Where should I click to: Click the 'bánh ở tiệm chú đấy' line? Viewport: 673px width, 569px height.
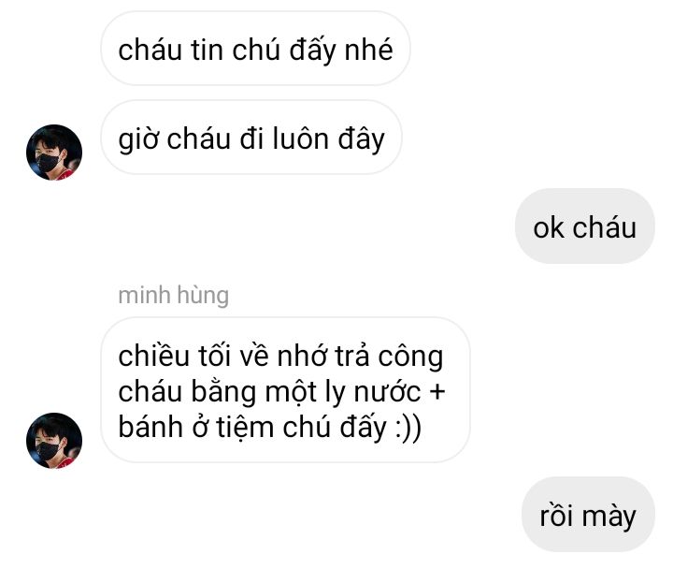tap(252, 427)
